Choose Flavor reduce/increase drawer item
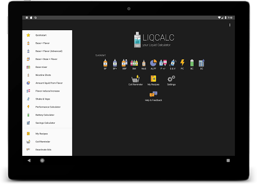This screenshot has width=257, height=184. [47, 91]
